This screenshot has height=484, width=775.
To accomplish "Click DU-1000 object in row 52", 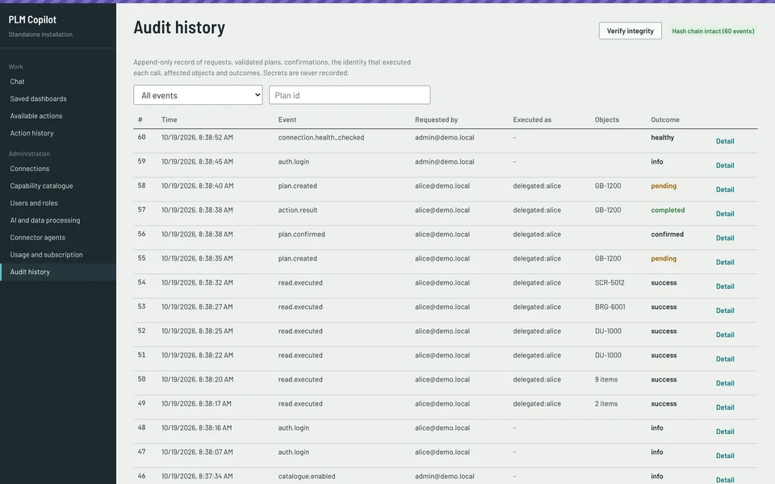I will coord(608,331).
